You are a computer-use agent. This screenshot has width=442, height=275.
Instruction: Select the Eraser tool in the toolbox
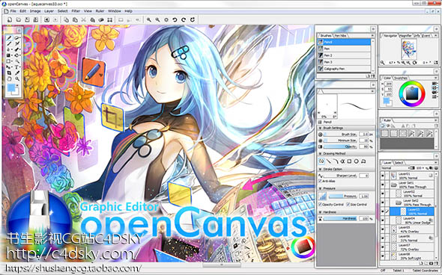point(17,37)
